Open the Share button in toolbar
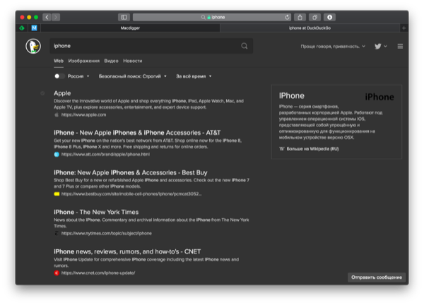Screen dimensions: 424x305 (x=300, y=17)
